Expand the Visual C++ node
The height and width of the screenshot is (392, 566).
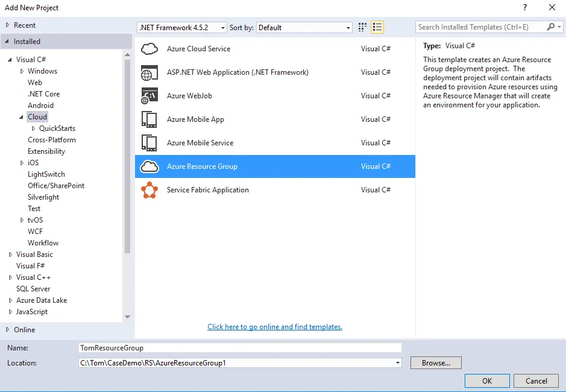click(x=10, y=277)
